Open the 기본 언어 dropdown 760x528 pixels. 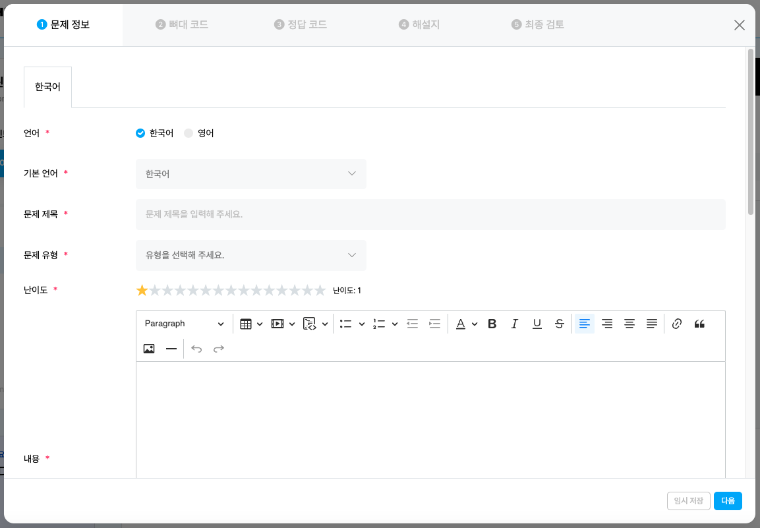pyautogui.click(x=251, y=173)
